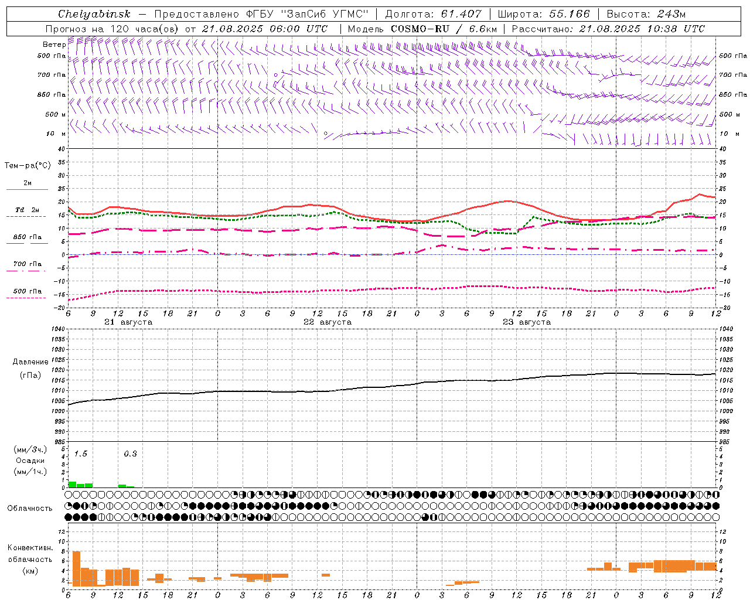Click the 23 августа date label
Screen dimensions: 750x600
[x=527, y=322]
